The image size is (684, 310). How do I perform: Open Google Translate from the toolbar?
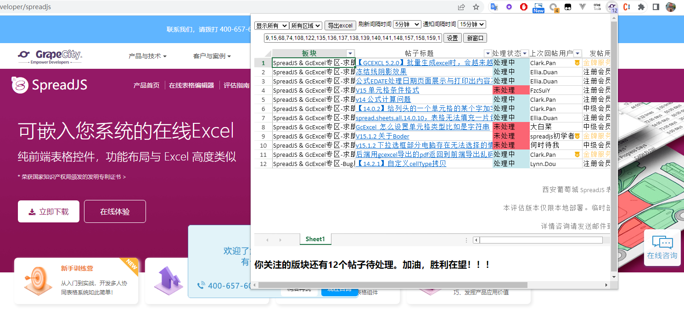click(494, 6)
